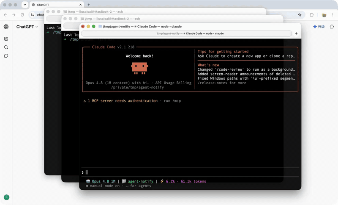Go back in the browser
The image size is (338, 205).
tap(5, 15)
